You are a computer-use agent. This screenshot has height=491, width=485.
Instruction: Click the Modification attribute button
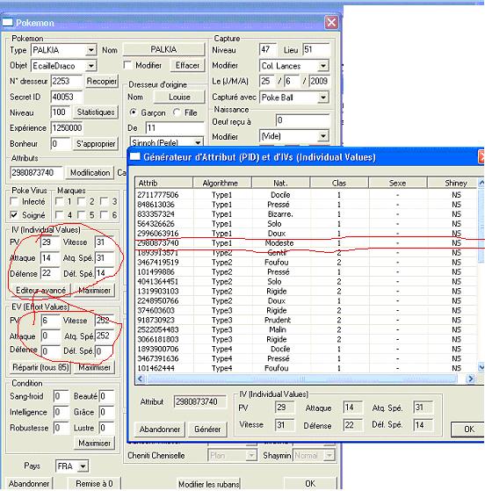click(x=90, y=172)
